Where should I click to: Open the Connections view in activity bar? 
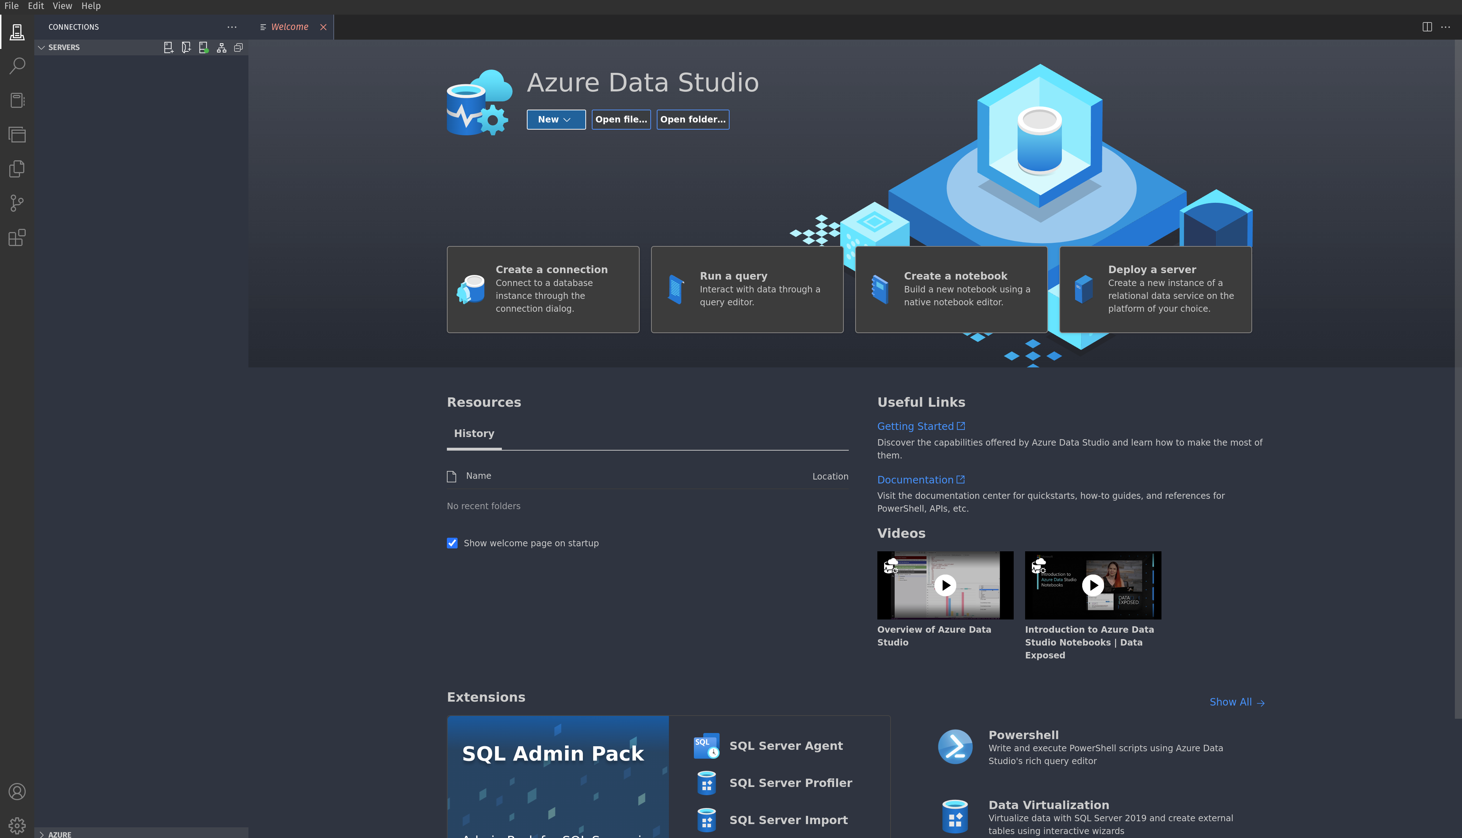(x=17, y=32)
